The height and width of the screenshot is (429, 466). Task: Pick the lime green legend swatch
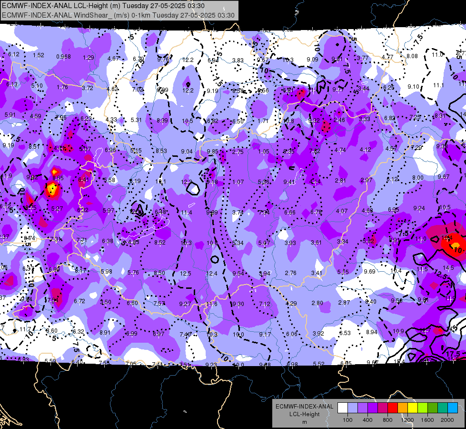(423, 408)
